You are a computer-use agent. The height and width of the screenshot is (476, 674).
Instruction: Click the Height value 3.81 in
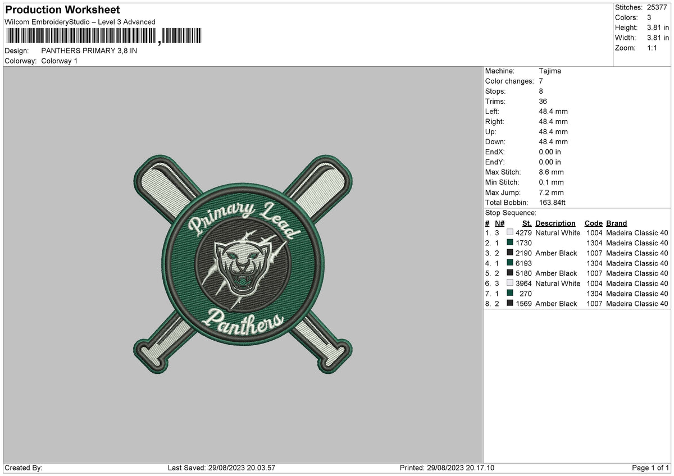658,28
